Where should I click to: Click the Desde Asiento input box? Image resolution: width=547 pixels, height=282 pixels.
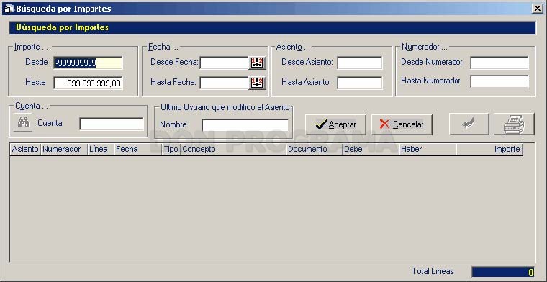360,63
